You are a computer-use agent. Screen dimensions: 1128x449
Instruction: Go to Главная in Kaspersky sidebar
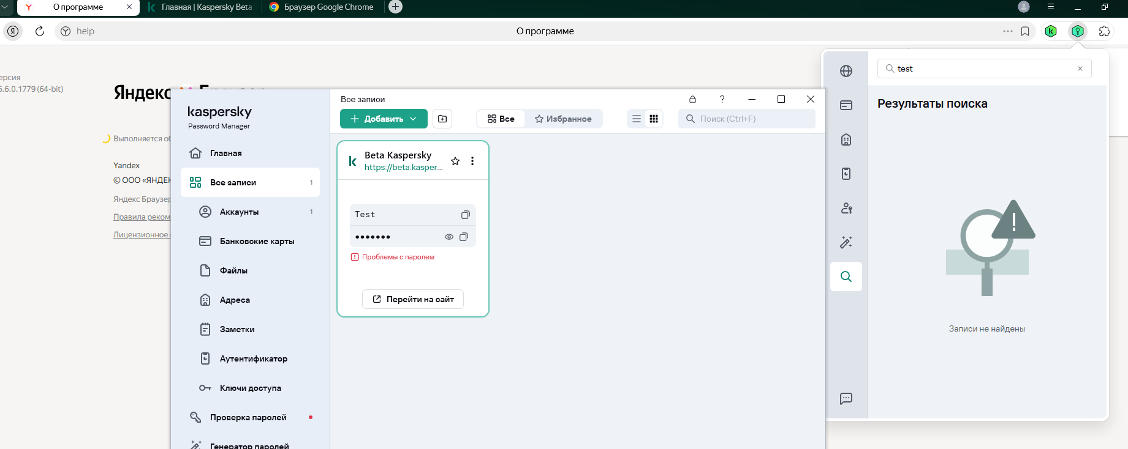(250, 153)
